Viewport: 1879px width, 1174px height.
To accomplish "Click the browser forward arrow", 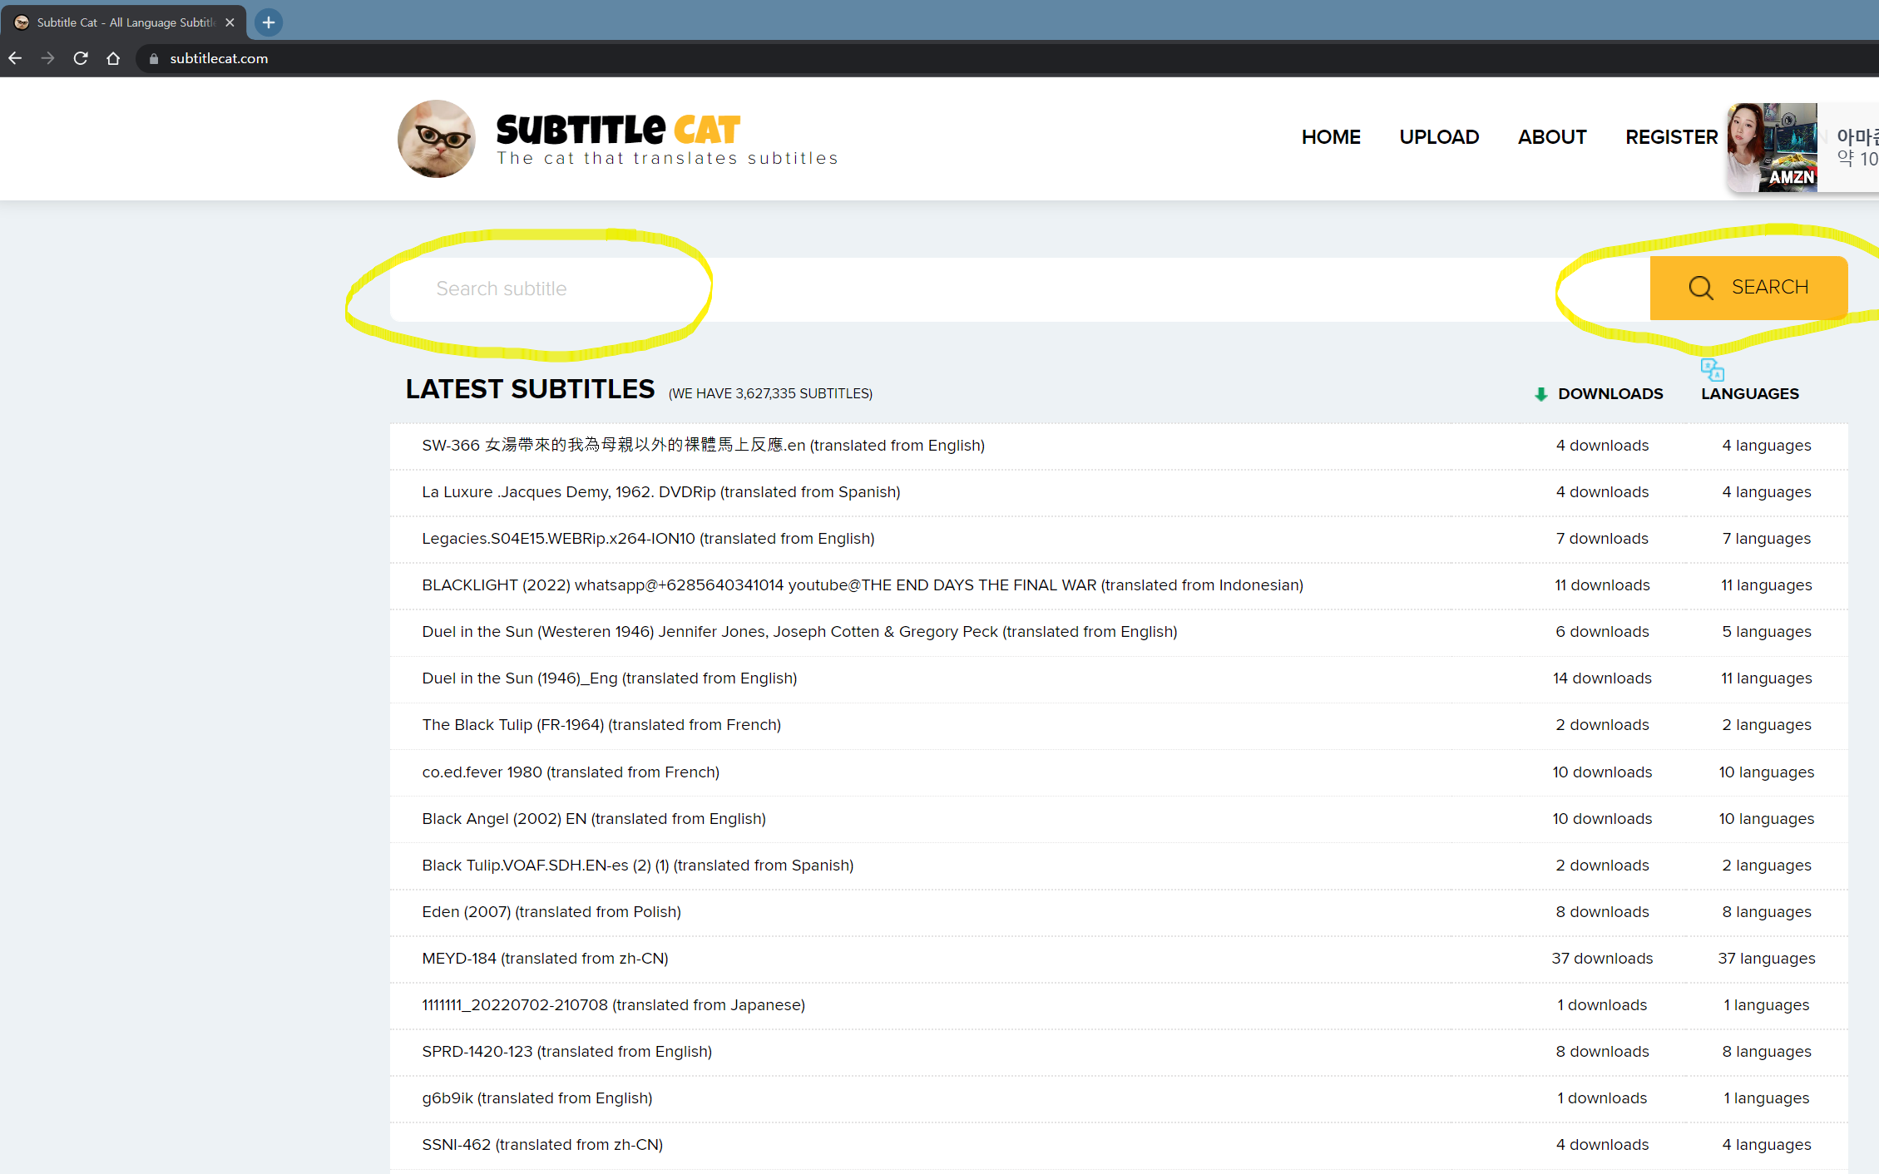I will tap(47, 58).
